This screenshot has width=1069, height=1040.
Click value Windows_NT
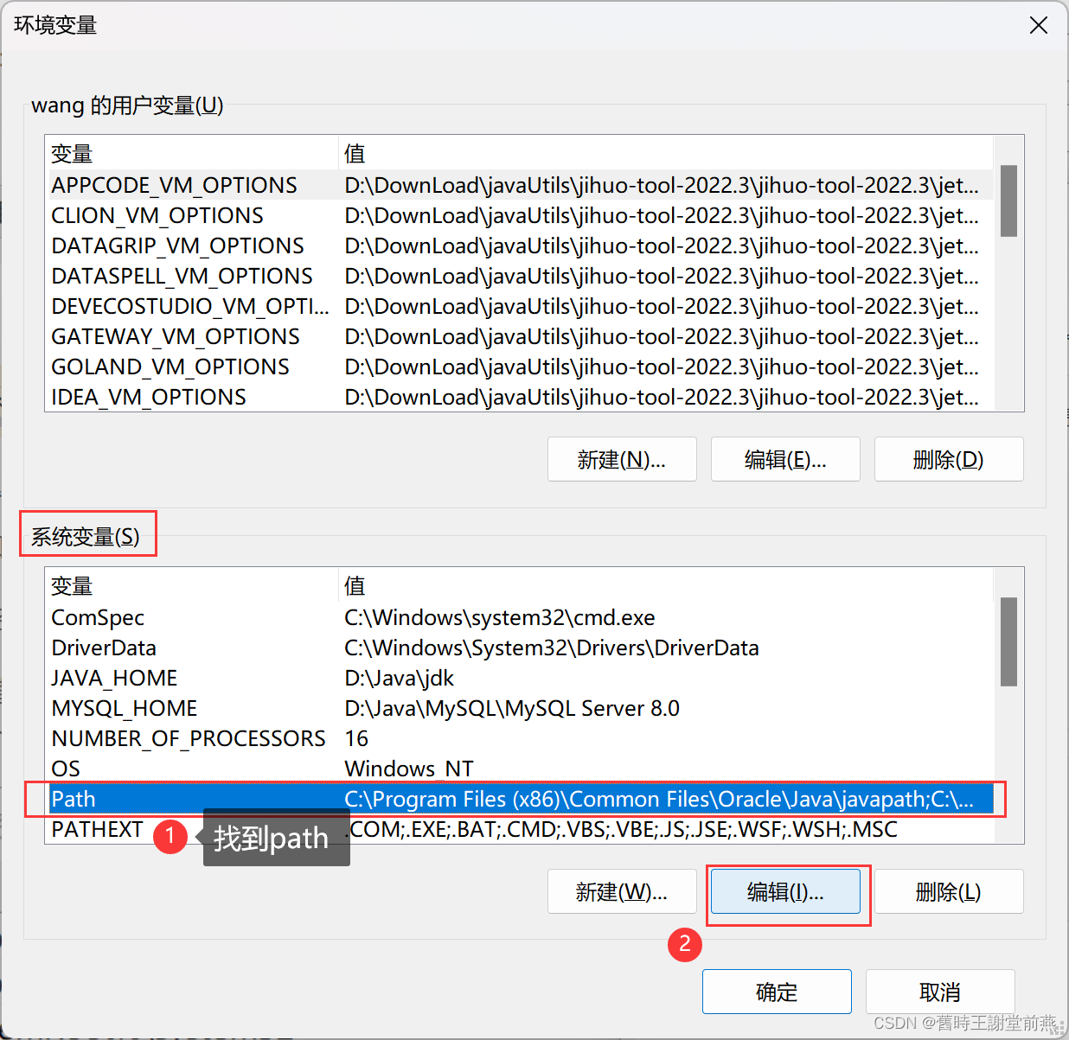[x=409, y=769]
